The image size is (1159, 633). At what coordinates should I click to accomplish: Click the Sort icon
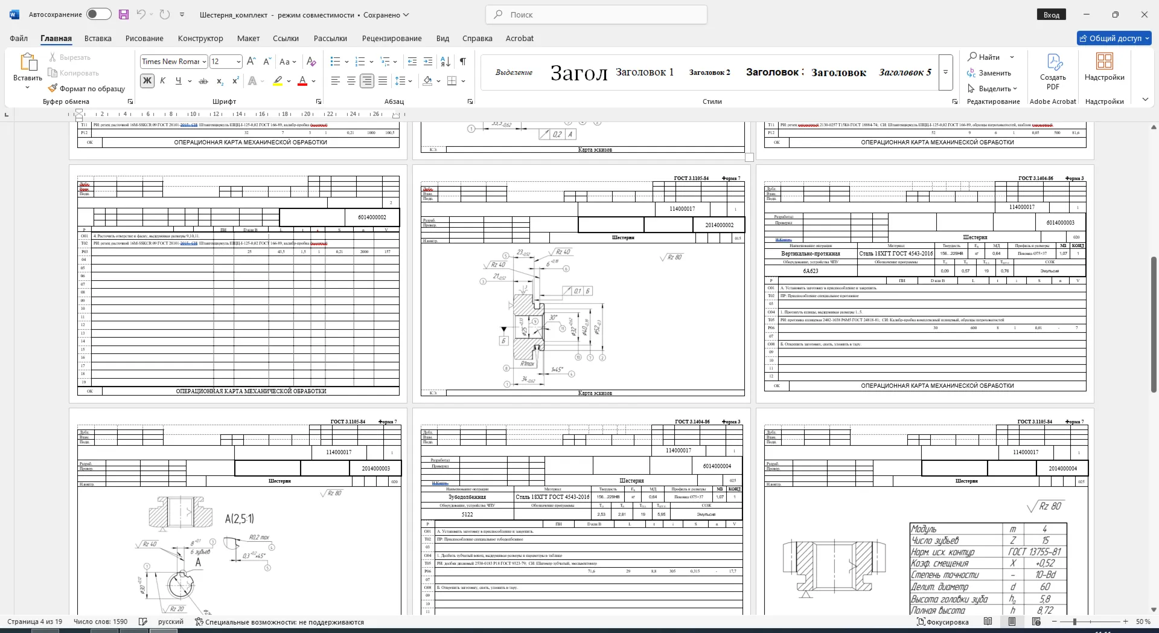tap(445, 62)
